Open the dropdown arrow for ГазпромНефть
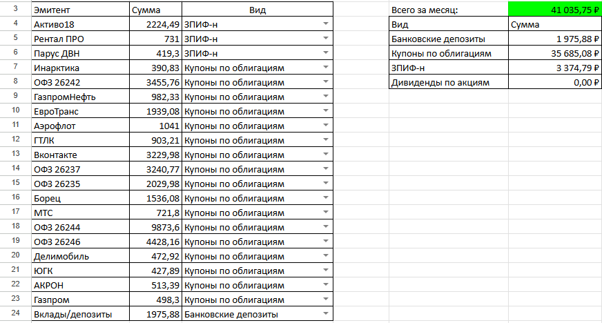The width and height of the screenshot is (602, 323). point(326,97)
